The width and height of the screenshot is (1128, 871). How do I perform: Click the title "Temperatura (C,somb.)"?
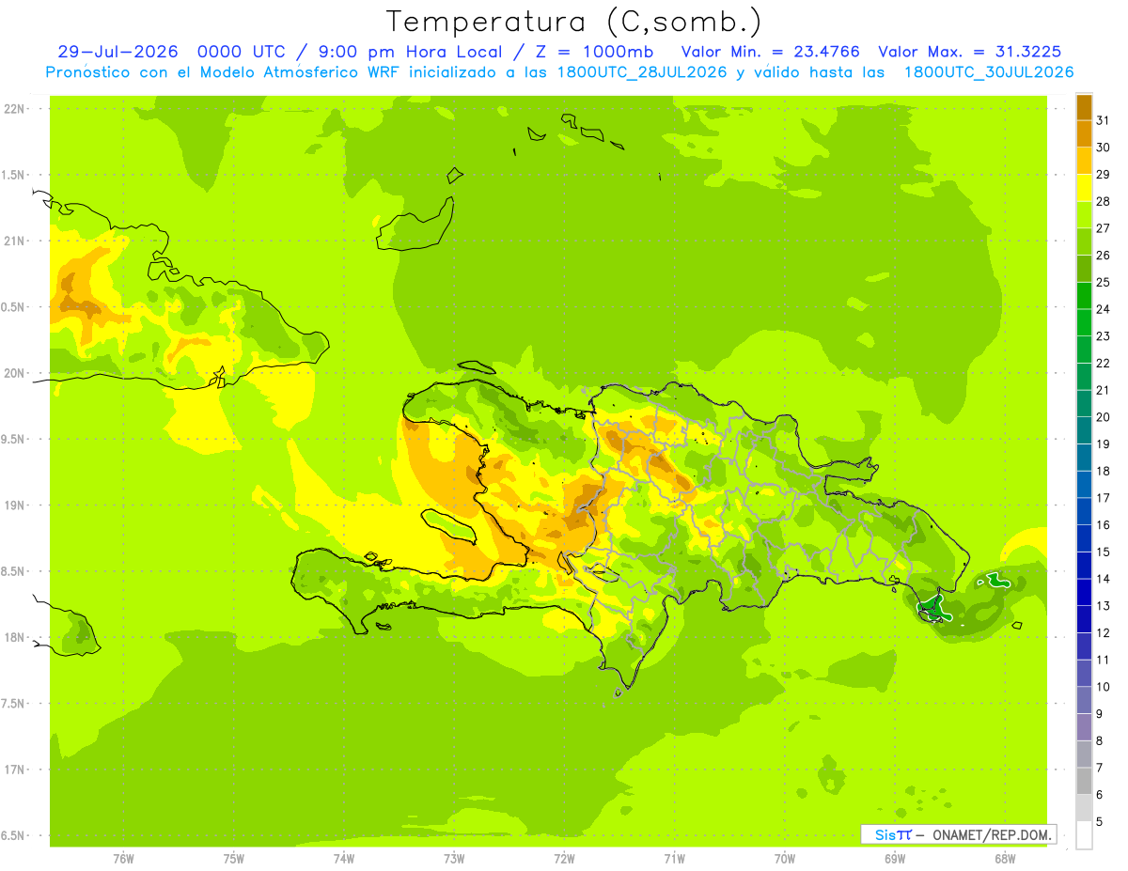574,23
